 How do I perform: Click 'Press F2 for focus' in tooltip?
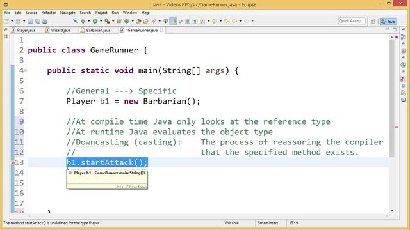click(131, 187)
